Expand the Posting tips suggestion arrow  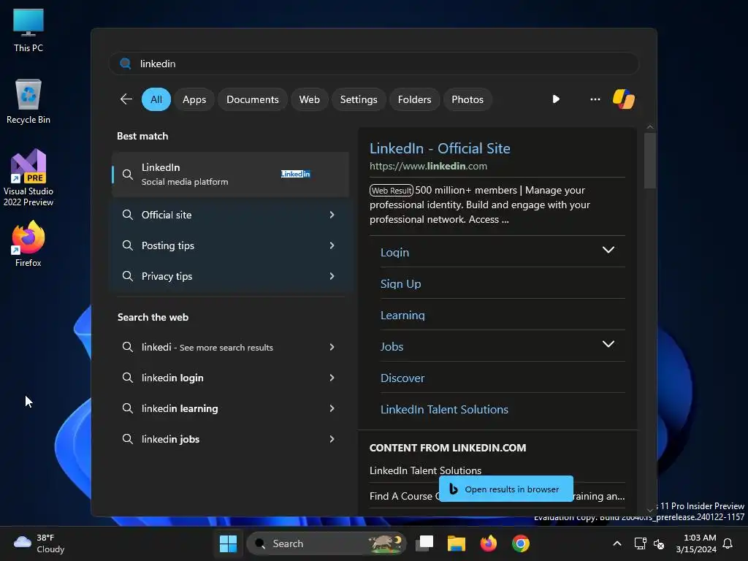[x=332, y=245]
